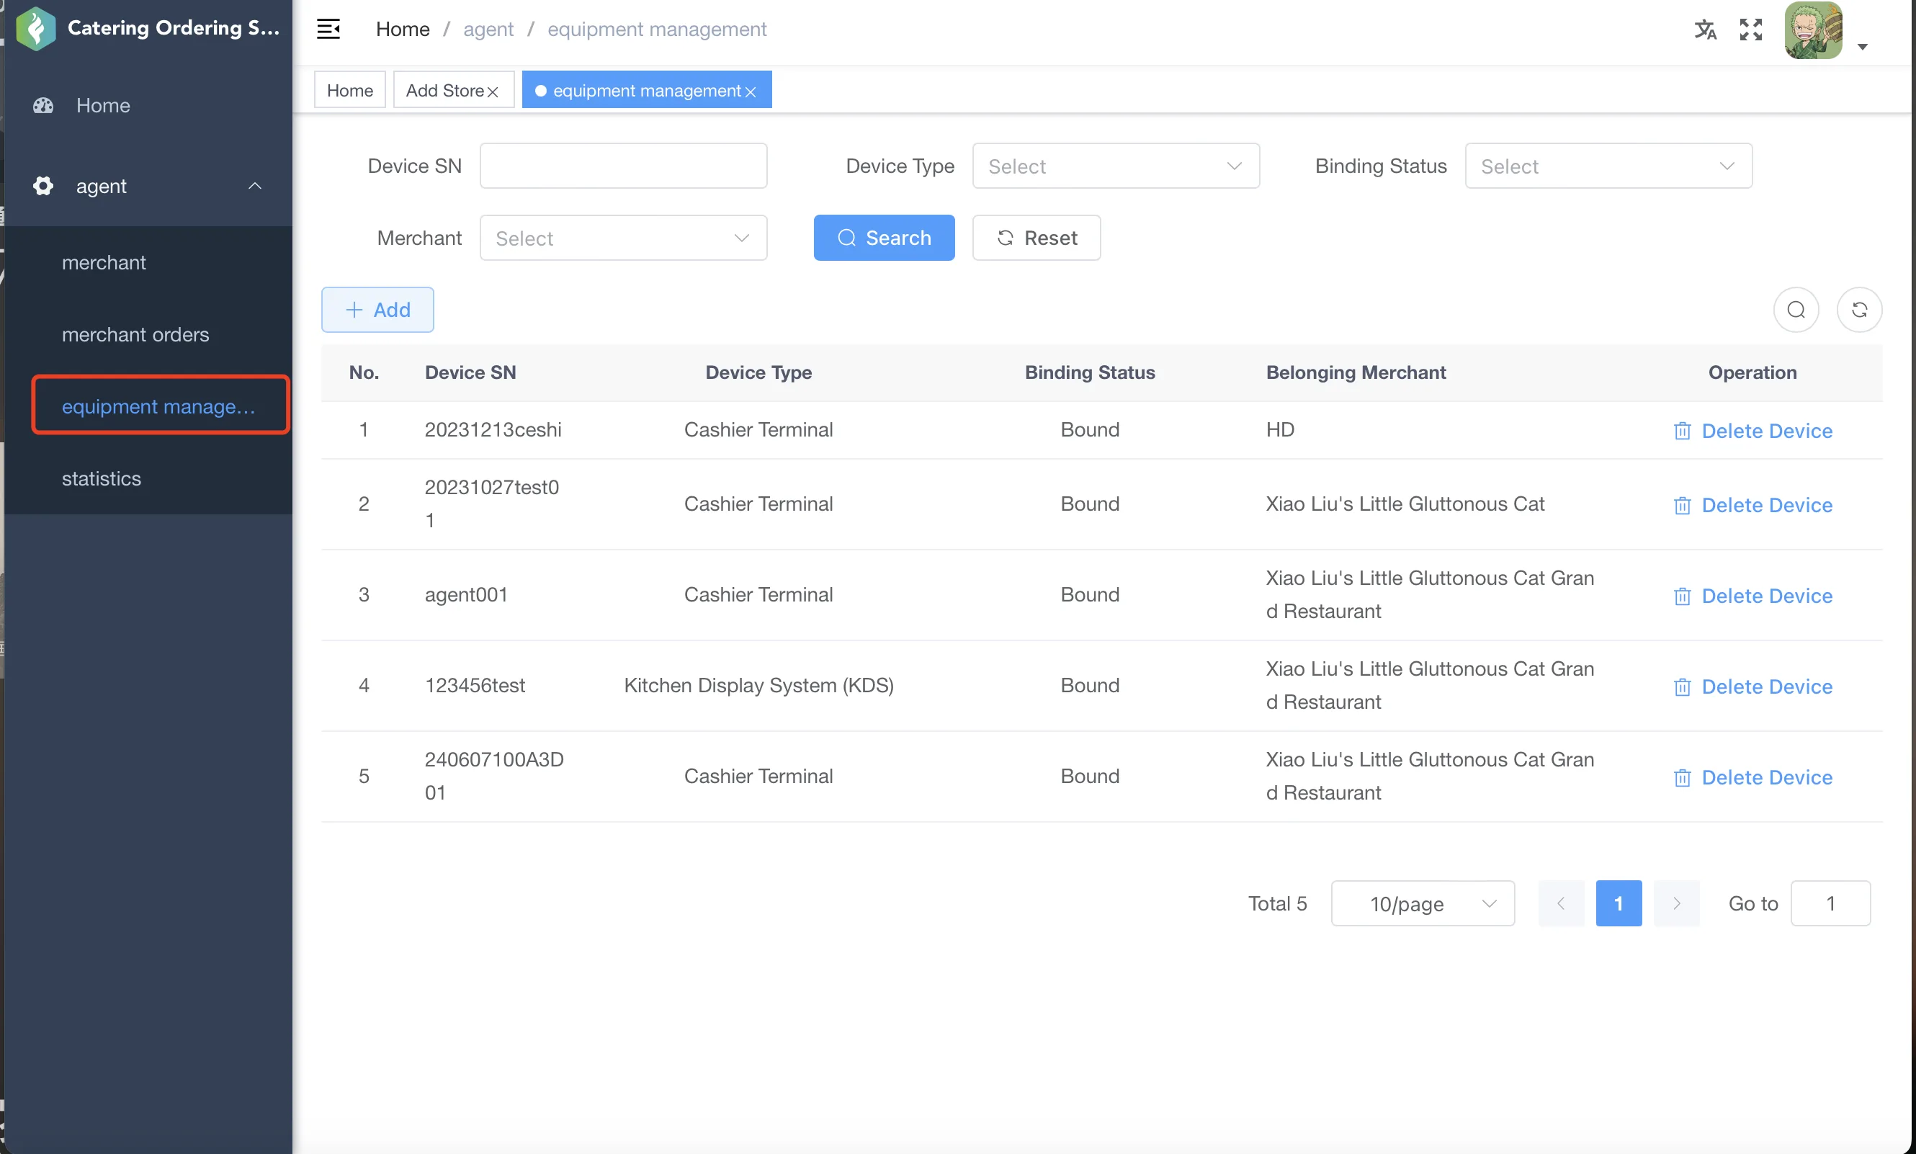Collapse the agent submenu chevron
Viewport: 1916px width, 1154px height.
tap(255, 186)
